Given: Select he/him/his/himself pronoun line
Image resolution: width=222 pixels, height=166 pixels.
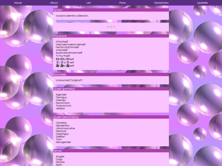Looking at the screenshot, I should pyautogui.click(x=67, y=47).
